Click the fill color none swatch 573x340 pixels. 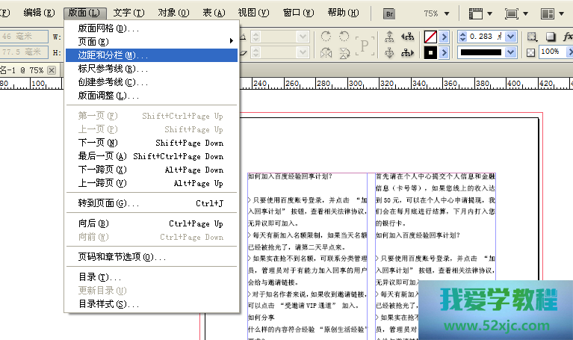click(430, 37)
